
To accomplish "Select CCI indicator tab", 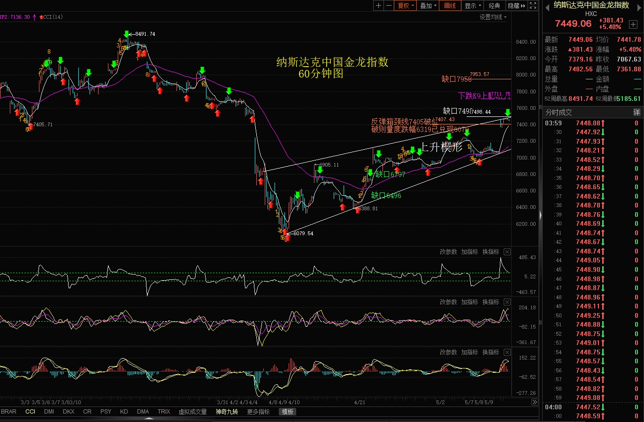I will [x=31, y=412].
